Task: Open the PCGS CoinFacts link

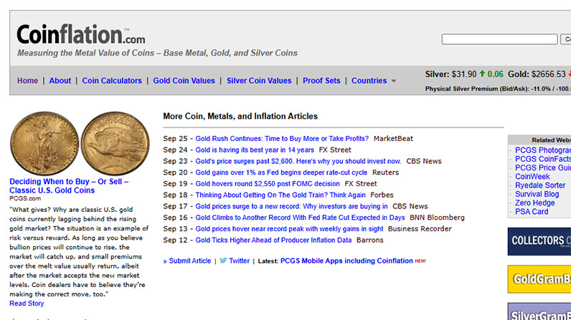Action: pos(543,159)
